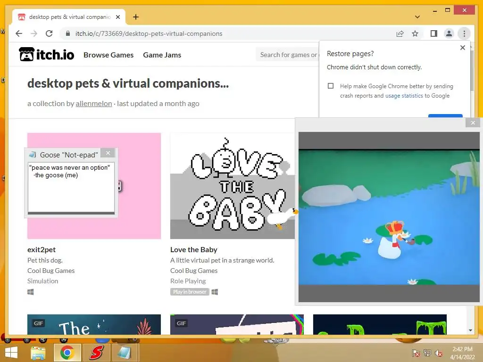Open the Windows Start button
Image resolution: width=483 pixels, height=362 pixels.
tap(11, 353)
